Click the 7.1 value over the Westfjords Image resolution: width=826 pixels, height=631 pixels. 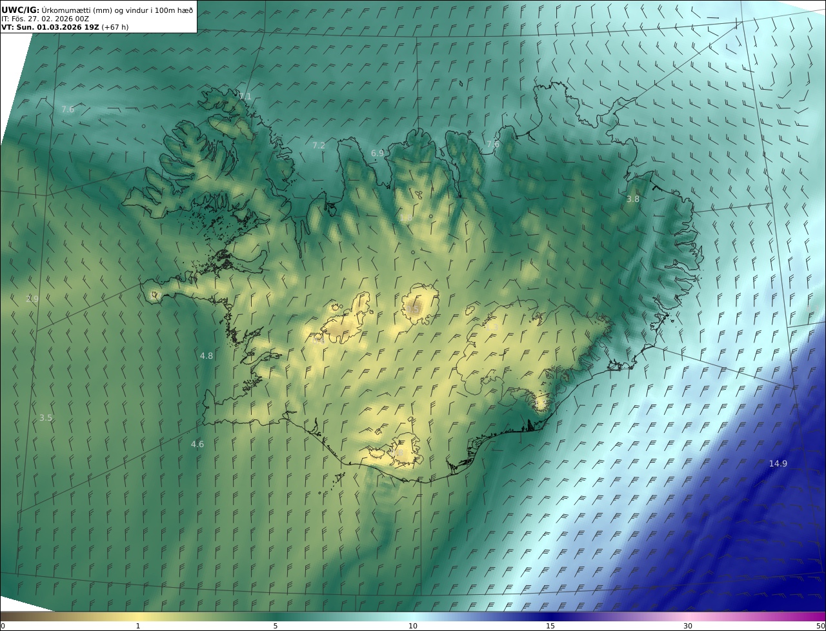[x=245, y=97]
